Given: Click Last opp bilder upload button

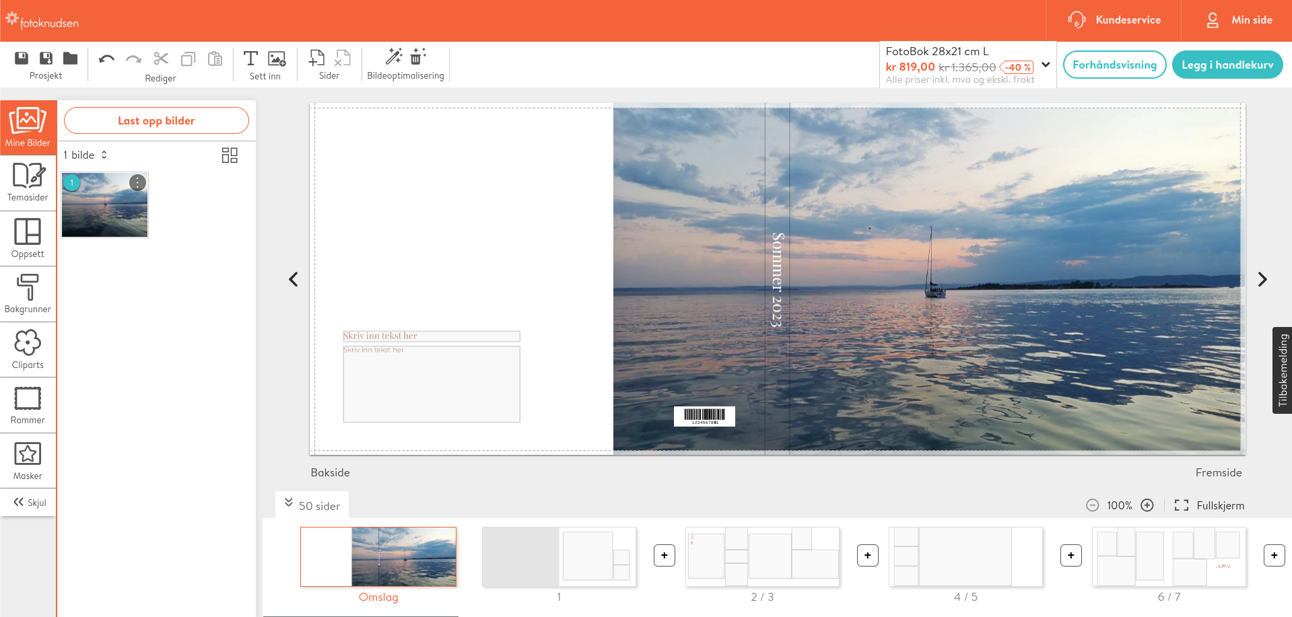Looking at the screenshot, I should pyautogui.click(x=156, y=120).
